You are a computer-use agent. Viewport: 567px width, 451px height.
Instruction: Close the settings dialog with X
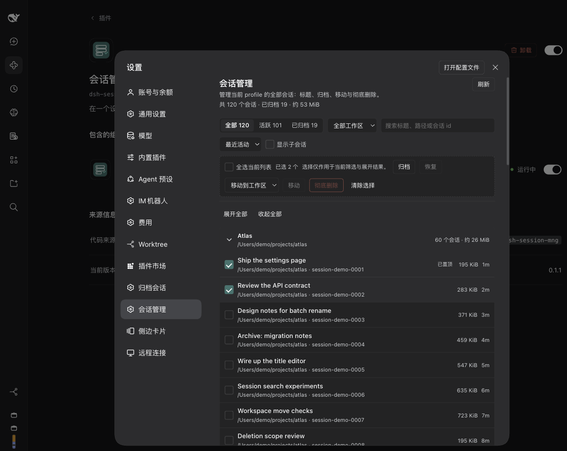pos(496,67)
